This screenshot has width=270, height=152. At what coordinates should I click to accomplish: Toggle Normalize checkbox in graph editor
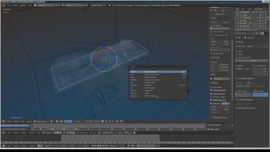pos(78,133)
